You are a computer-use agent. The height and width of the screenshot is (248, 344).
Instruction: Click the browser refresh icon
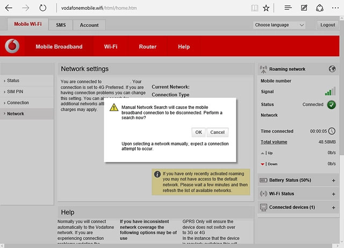click(43, 8)
